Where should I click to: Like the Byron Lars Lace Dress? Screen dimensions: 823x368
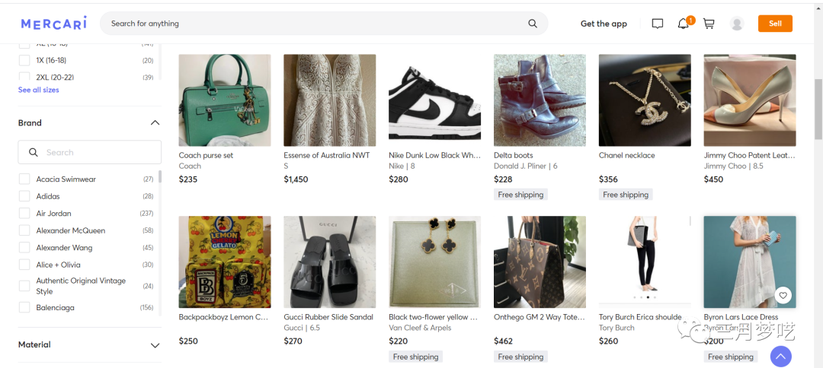pyautogui.click(x=783, y=296)
